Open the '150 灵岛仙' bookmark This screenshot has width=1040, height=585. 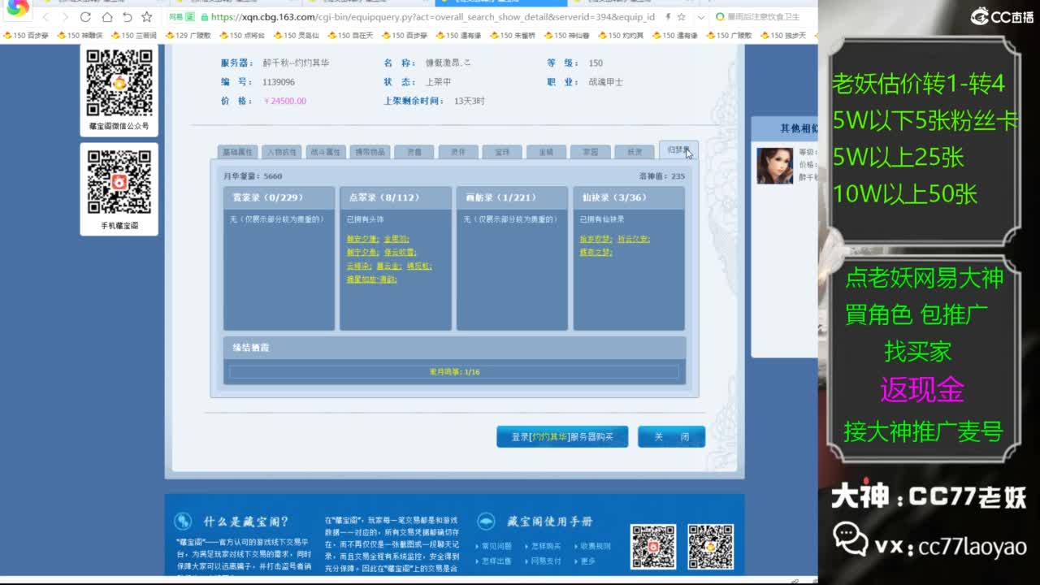296,36
